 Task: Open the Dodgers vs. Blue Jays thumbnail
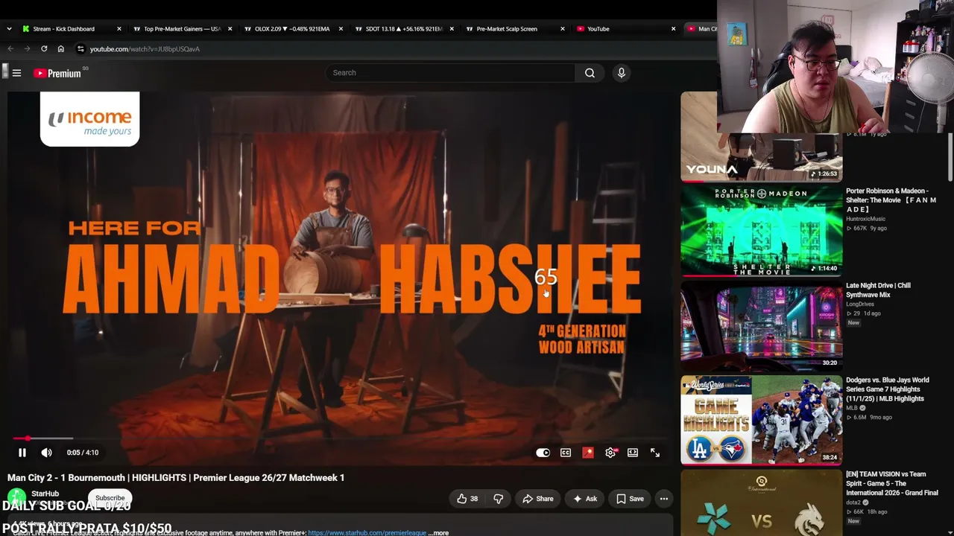pyautogui.click(x=761, y=420)
